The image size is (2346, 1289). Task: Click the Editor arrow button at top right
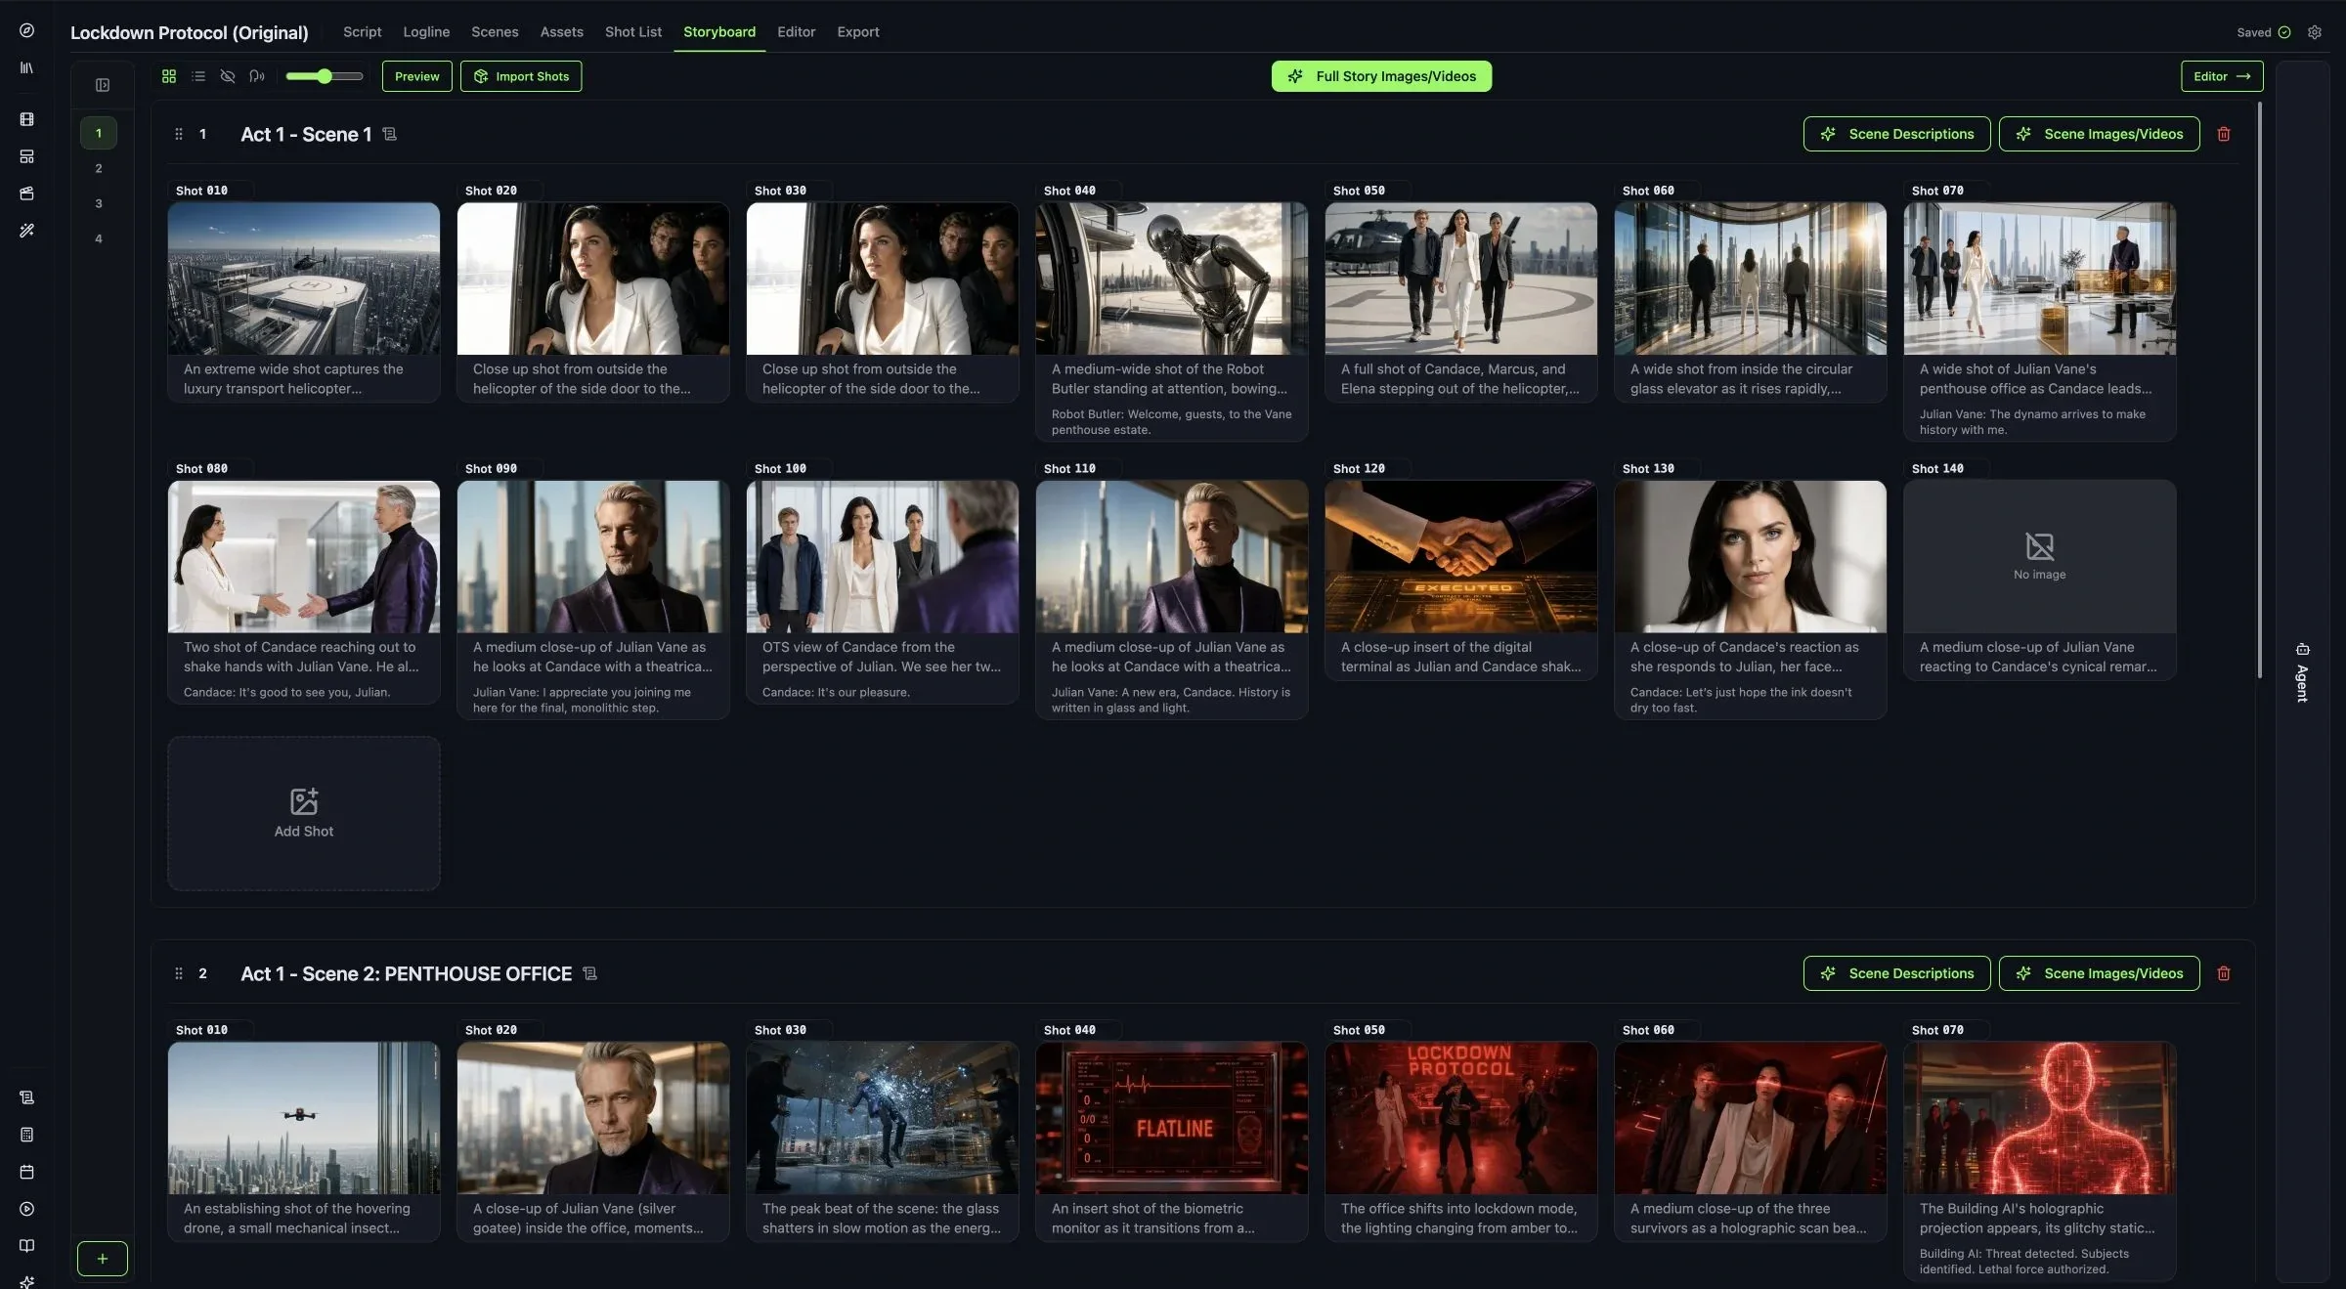(2222, 76)
